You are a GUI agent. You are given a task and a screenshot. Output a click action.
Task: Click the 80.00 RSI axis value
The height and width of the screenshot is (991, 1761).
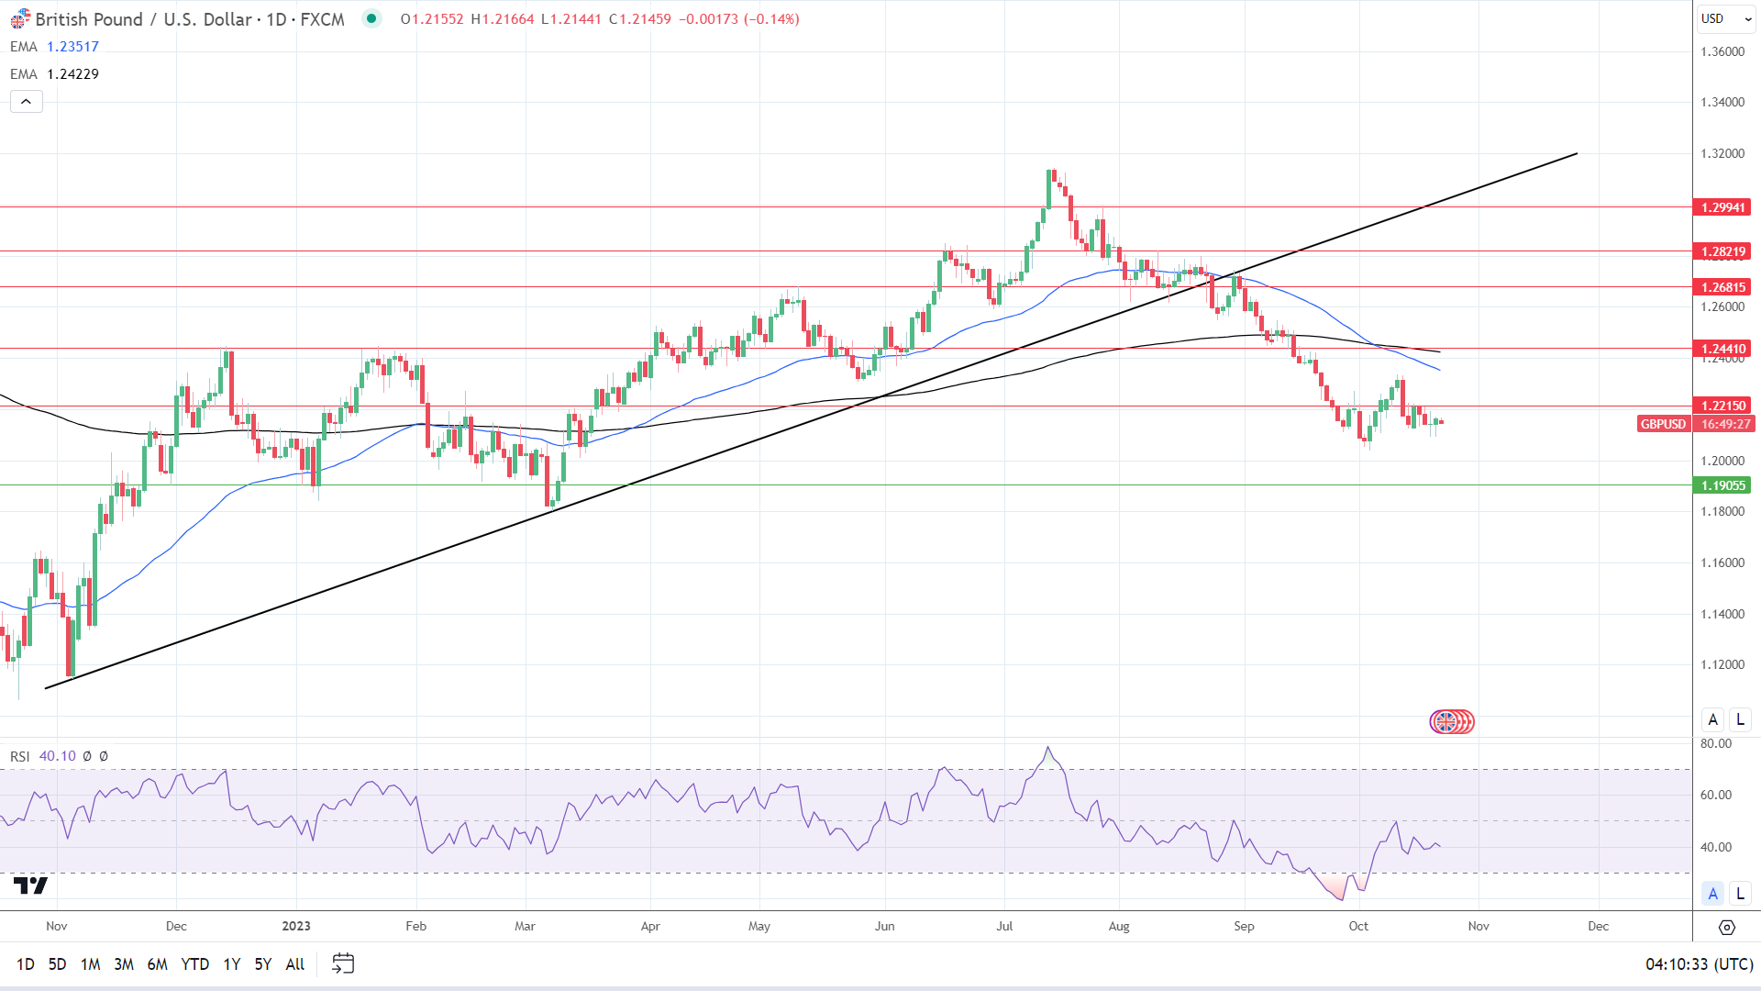(1716, 743)
